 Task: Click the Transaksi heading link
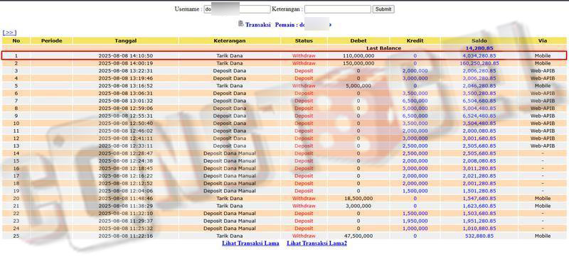coord(257,25)
